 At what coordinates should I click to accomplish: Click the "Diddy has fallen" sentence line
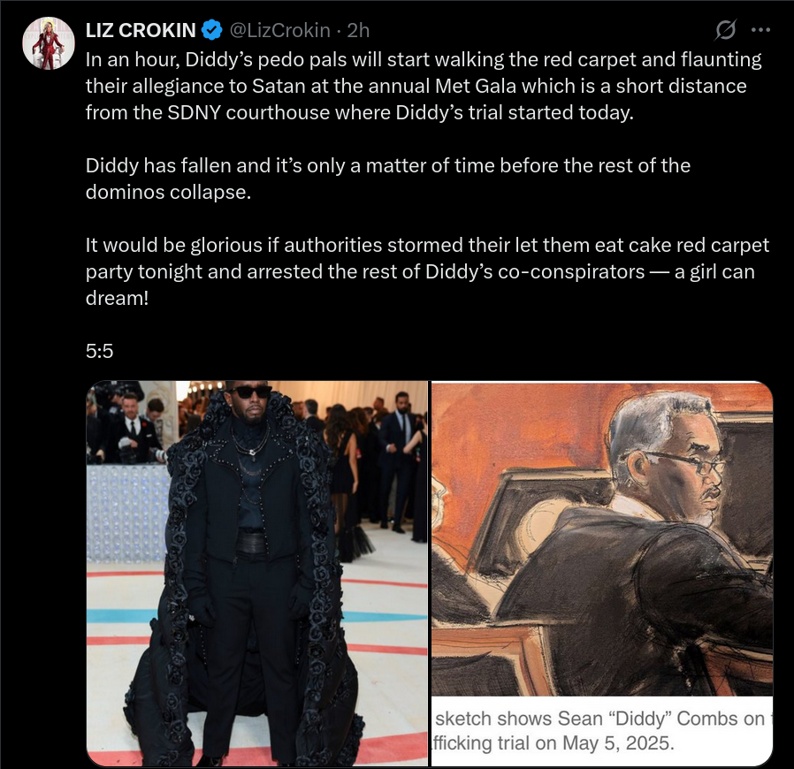pyautogui.click(x=388, y=165)
